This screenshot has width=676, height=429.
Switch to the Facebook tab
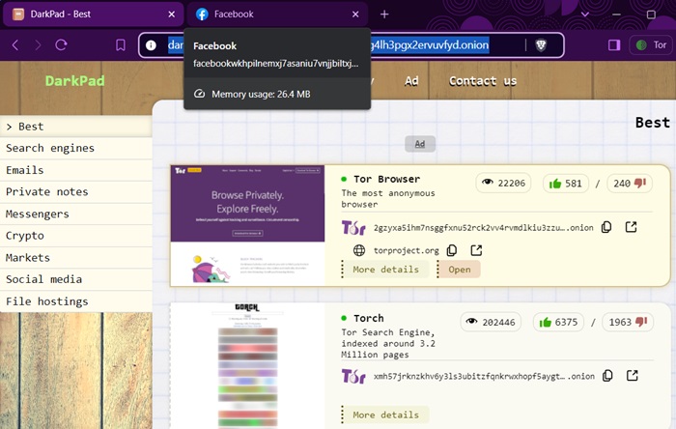[x=277, y=14]
